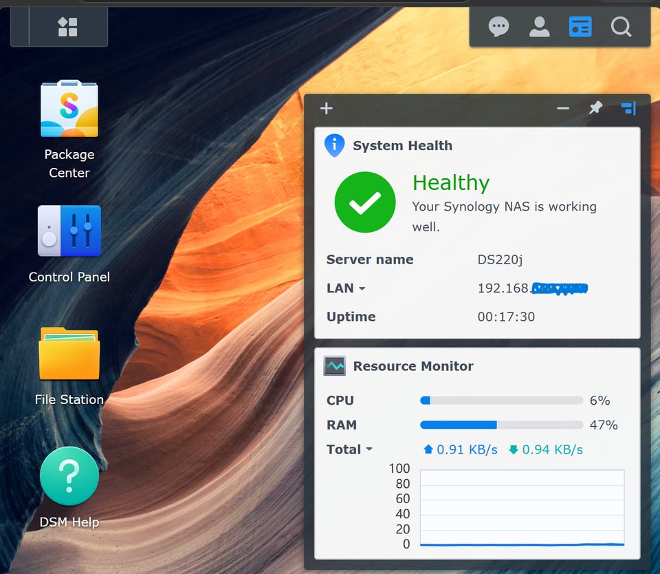
Task: Click the network traffic chart
Action: coord(522,508)
